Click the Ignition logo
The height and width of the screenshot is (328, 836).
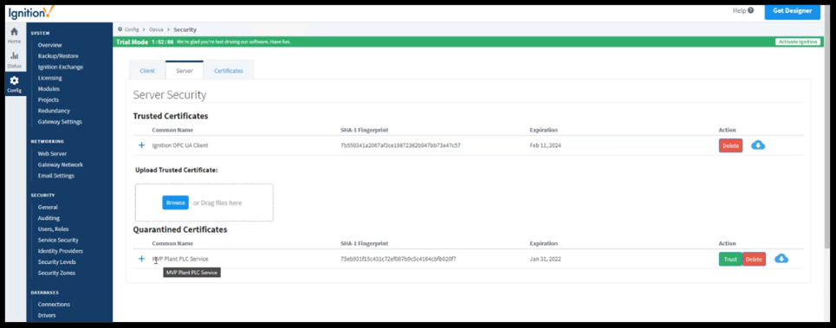(31, 12)
